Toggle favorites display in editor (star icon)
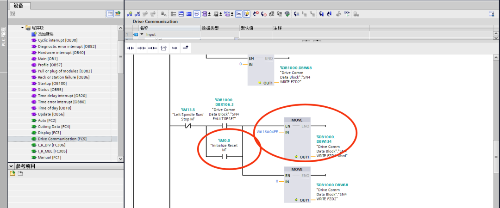Image resolution: width=500 pixels, height=208 pixels. [x=246, y=14]
